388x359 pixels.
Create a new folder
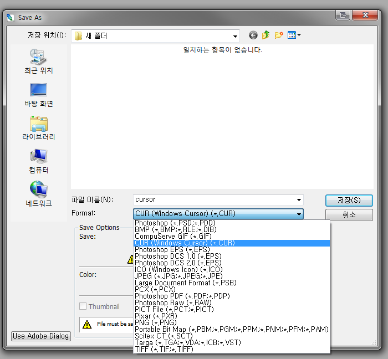pos(279,35)
